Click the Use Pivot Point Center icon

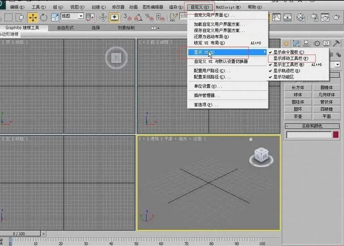pyautogui.click(x=90, y=17)
